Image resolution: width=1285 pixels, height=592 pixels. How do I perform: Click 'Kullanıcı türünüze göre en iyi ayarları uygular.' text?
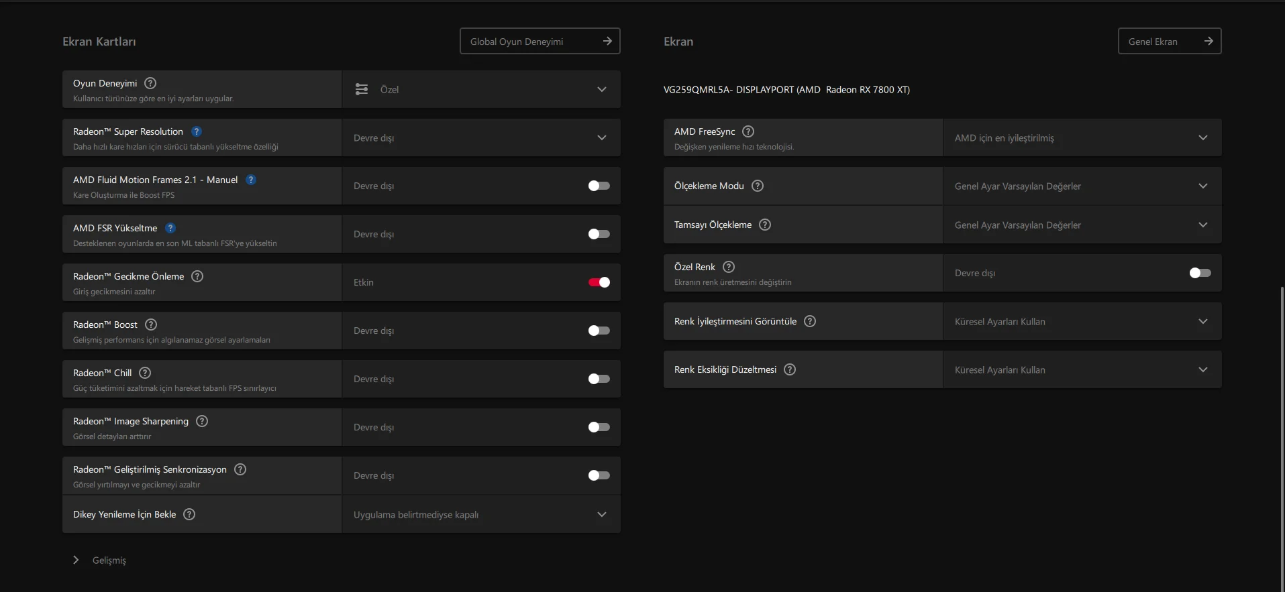pyautogui.click(x=154, y=99)
